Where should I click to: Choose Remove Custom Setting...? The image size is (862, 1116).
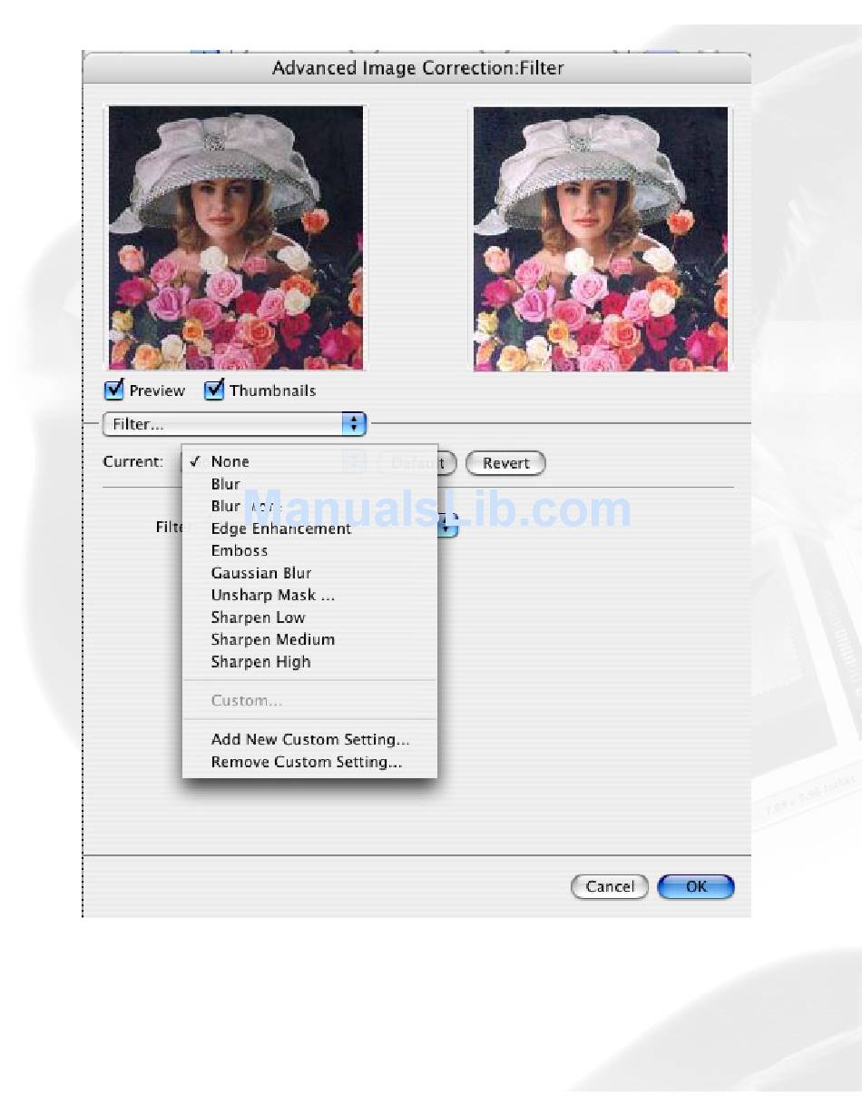tap(309, 762)
